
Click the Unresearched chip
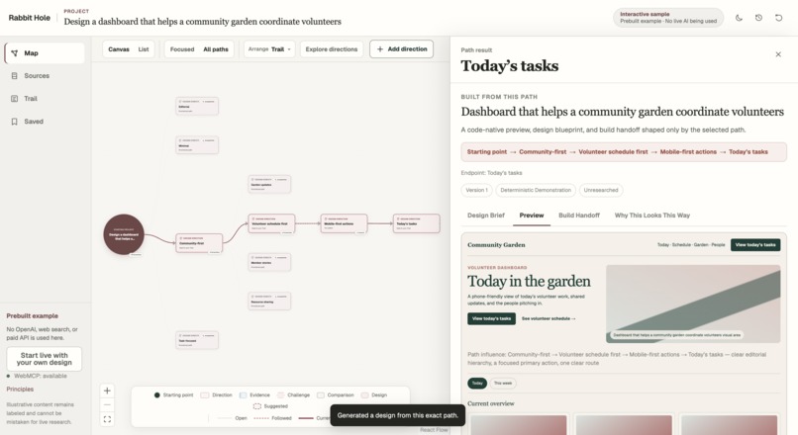pyautogui.click(x=601, y=190)
